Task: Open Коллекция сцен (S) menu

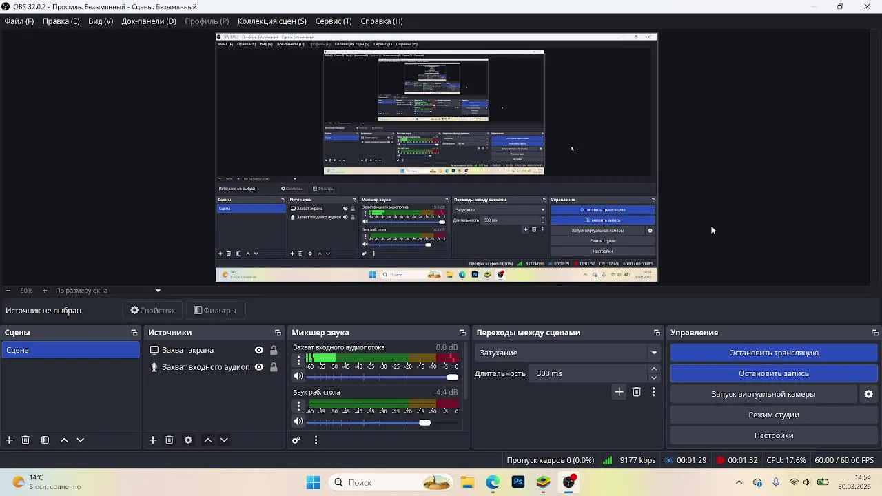Action: click(272, 21)
